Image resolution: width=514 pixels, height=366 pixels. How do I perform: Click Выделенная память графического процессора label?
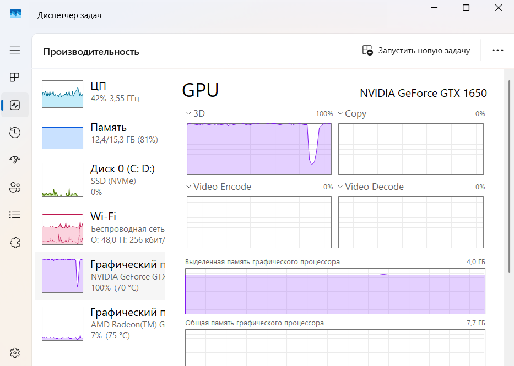tap(262, 262)
